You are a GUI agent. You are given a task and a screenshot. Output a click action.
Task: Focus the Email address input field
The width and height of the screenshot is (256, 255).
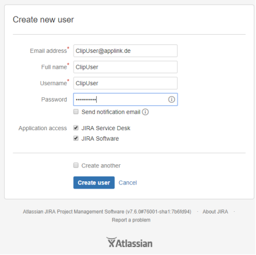coord(125,51)
